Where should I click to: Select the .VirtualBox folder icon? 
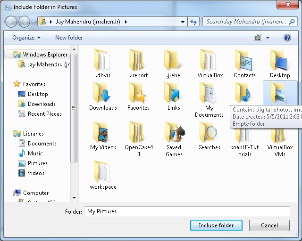click(208, 60)
